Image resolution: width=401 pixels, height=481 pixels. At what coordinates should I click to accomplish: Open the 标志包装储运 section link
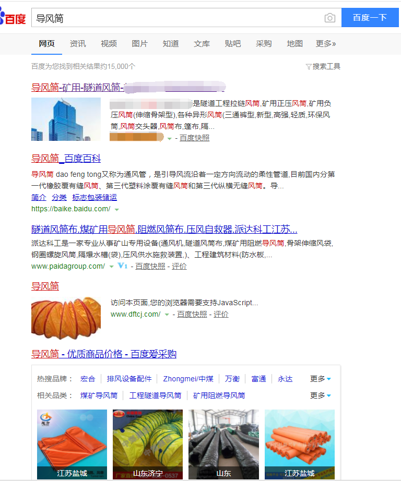[95, 197]
